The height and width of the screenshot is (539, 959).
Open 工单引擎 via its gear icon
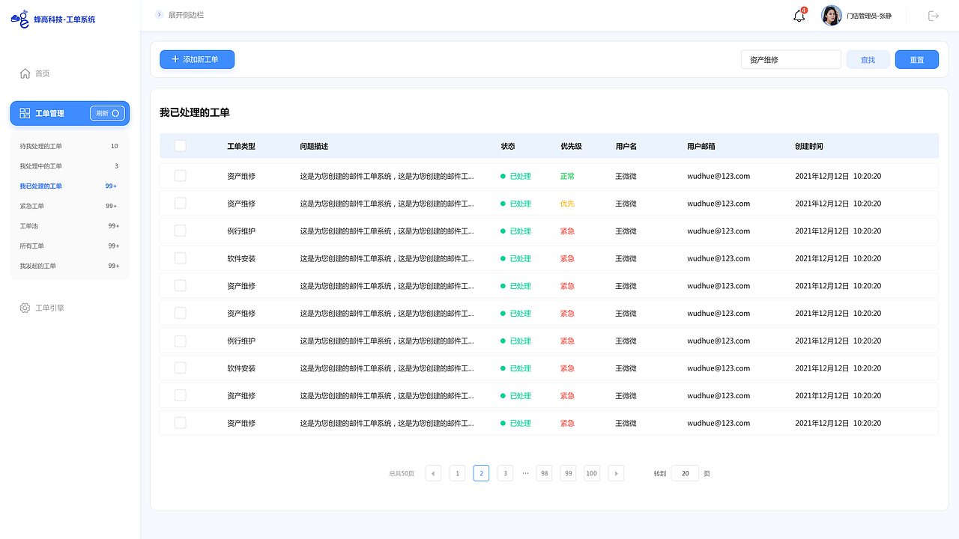[x=25, y=308]
